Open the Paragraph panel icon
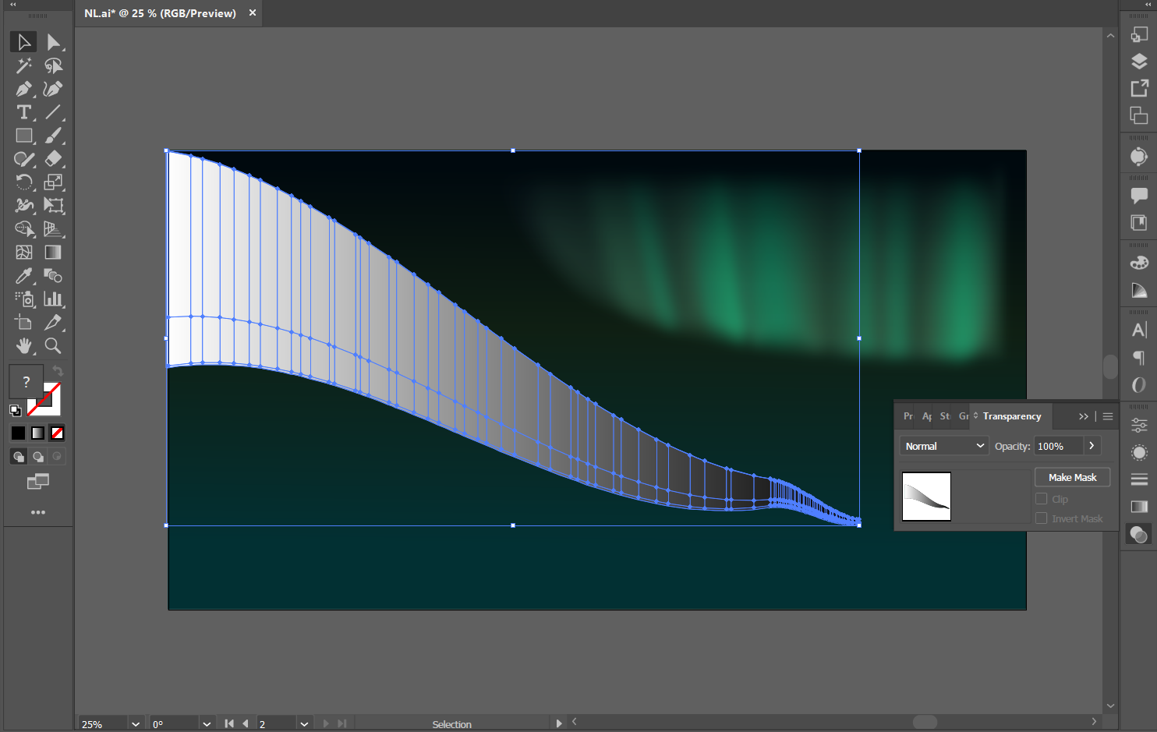 pyautogui.click(x=1139, y=358)
